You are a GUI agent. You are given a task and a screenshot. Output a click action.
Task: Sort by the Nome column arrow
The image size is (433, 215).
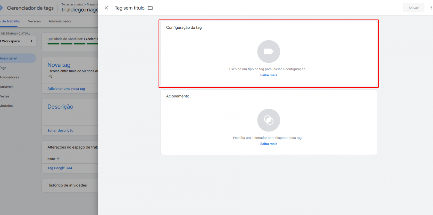point(58,159)
